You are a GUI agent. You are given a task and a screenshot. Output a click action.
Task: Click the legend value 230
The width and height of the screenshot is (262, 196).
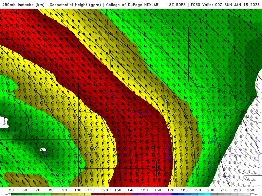(x=251, y=190)
